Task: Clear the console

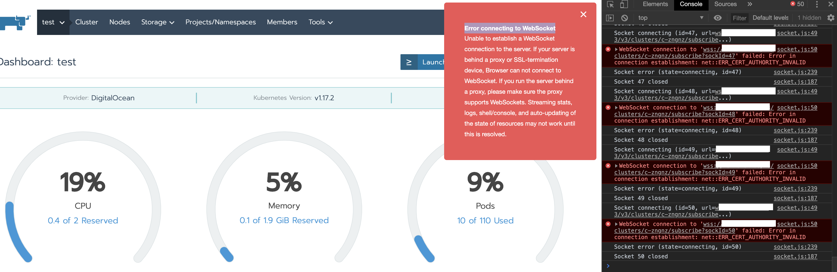Action: click(x=624, y=18)
